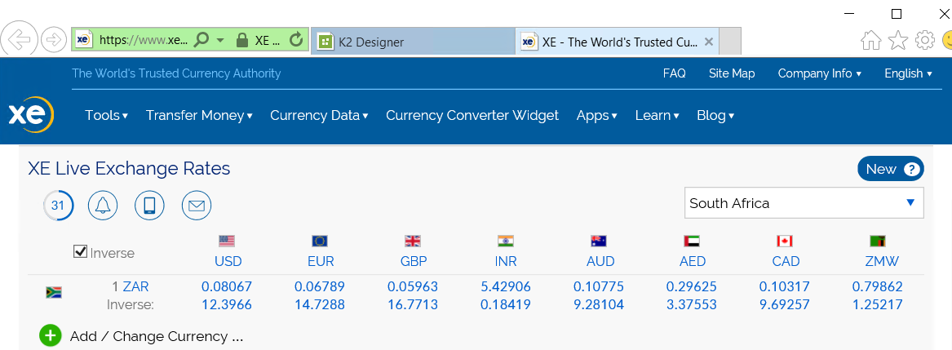Expand the English language menu
The width and height of the screenshot is (952, 350).
click(x=908, y=73)
